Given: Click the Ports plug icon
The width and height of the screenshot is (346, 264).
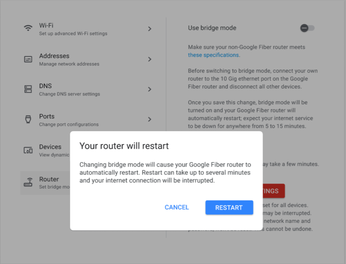Looking at the screenshot, I should coord(28,119).
